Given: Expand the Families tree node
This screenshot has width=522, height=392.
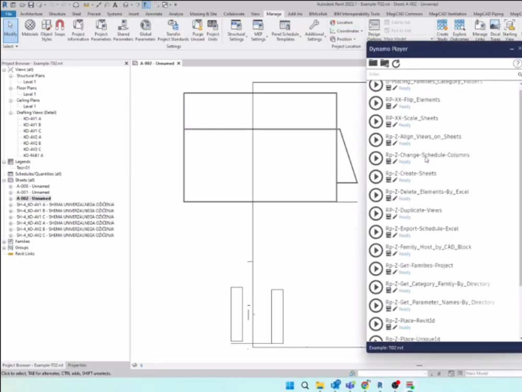Looking at the screenshot, I should [4, 241].
